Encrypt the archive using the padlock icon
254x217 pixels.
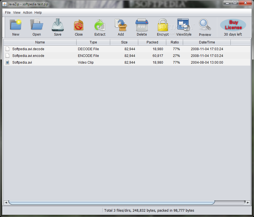163,25
